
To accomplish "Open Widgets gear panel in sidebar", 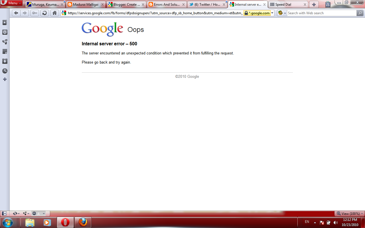I will pyautogui.click(x=5, y=32).
